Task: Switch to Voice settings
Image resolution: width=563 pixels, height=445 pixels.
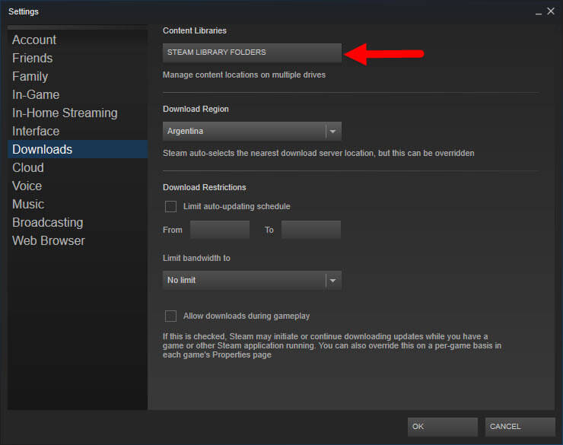Action: 78,186
